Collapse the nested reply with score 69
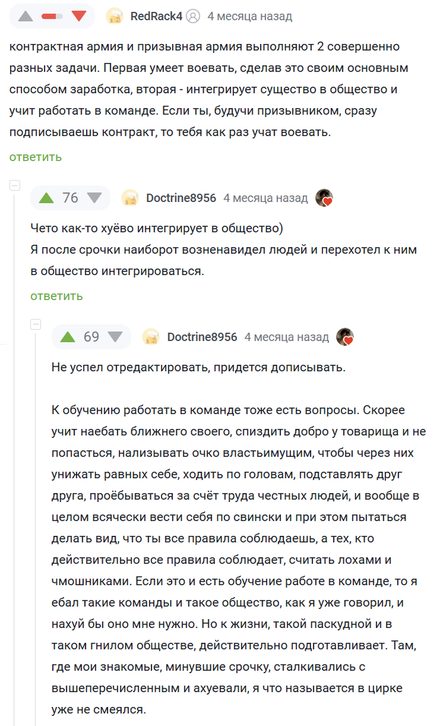440x726 pixels. 36,325
